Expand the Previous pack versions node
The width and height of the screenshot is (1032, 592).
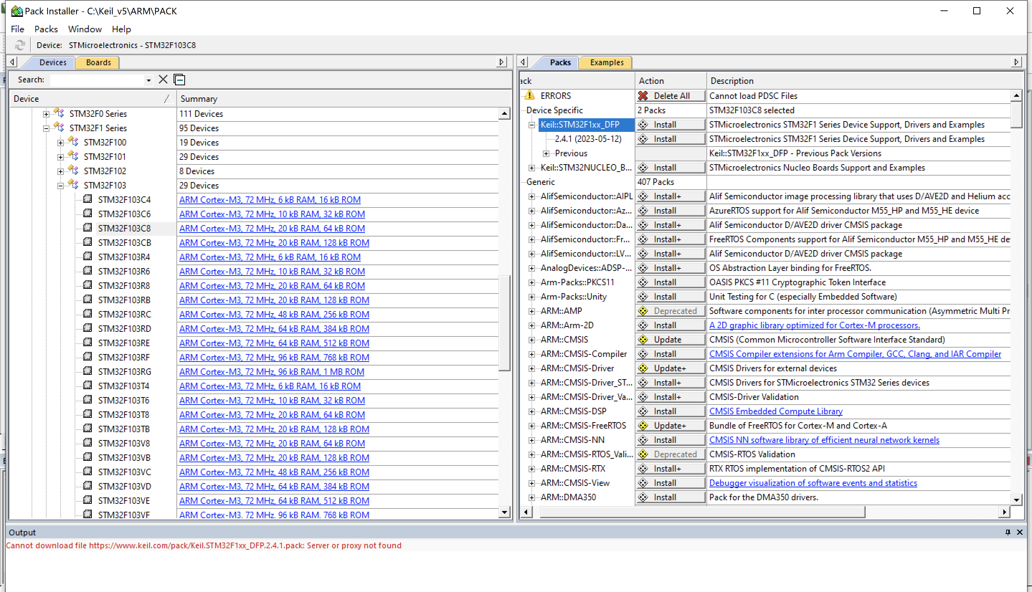[x=546, y=154]
